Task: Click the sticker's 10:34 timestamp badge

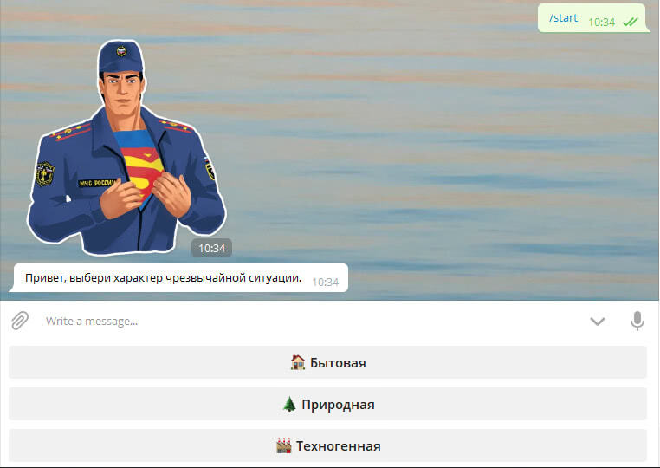Action: coord(211,248)
